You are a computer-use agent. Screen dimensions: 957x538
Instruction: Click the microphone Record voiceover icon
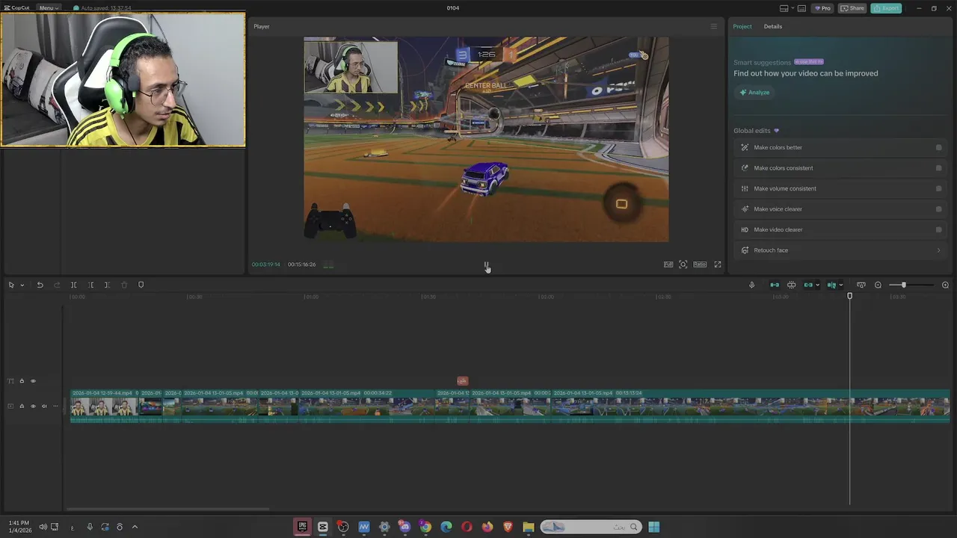752,285
